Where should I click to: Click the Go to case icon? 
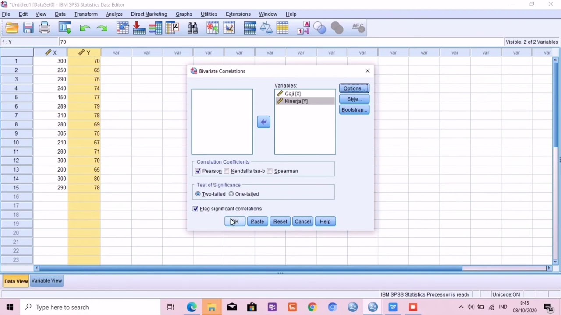(123, 28)
